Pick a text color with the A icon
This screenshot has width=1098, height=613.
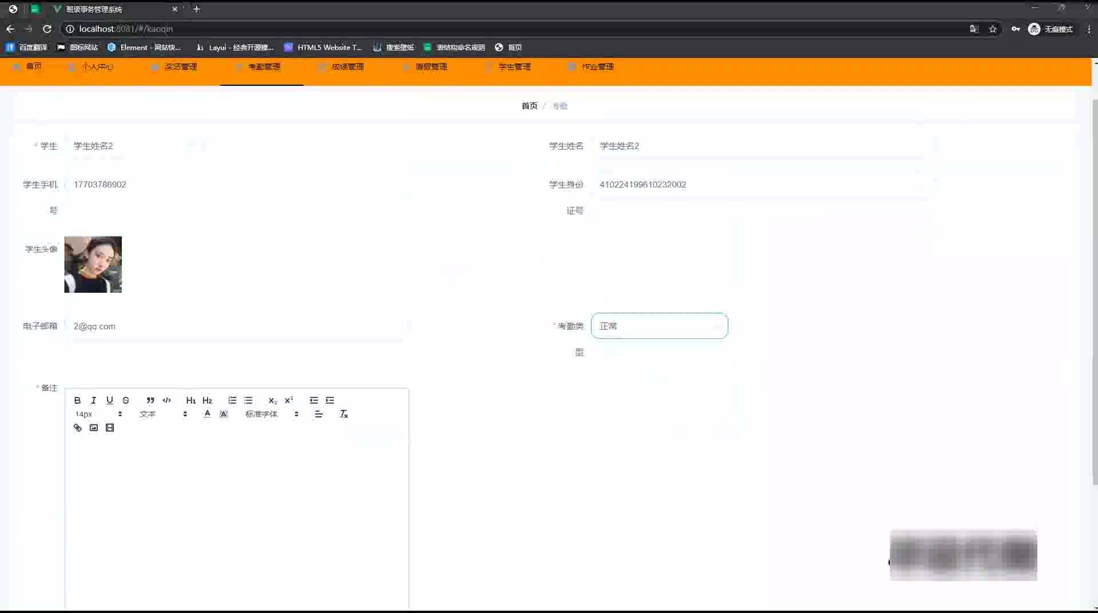tap(207, 414)
